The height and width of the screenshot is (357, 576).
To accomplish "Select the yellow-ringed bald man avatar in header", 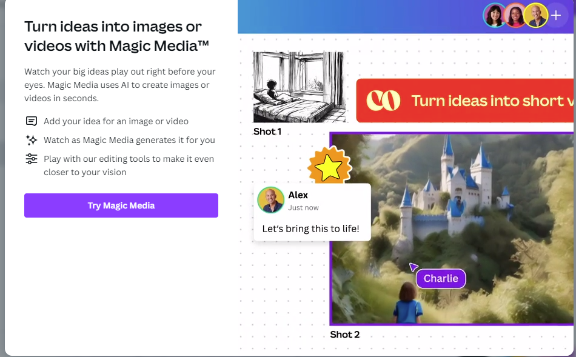I will [535, 16].
